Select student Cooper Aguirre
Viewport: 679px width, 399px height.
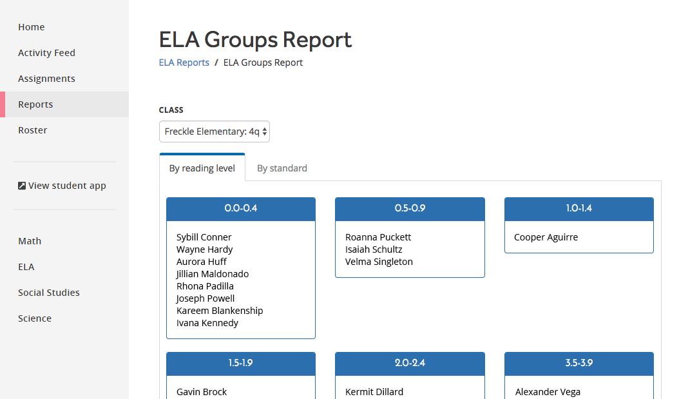[x=546, y=237]
